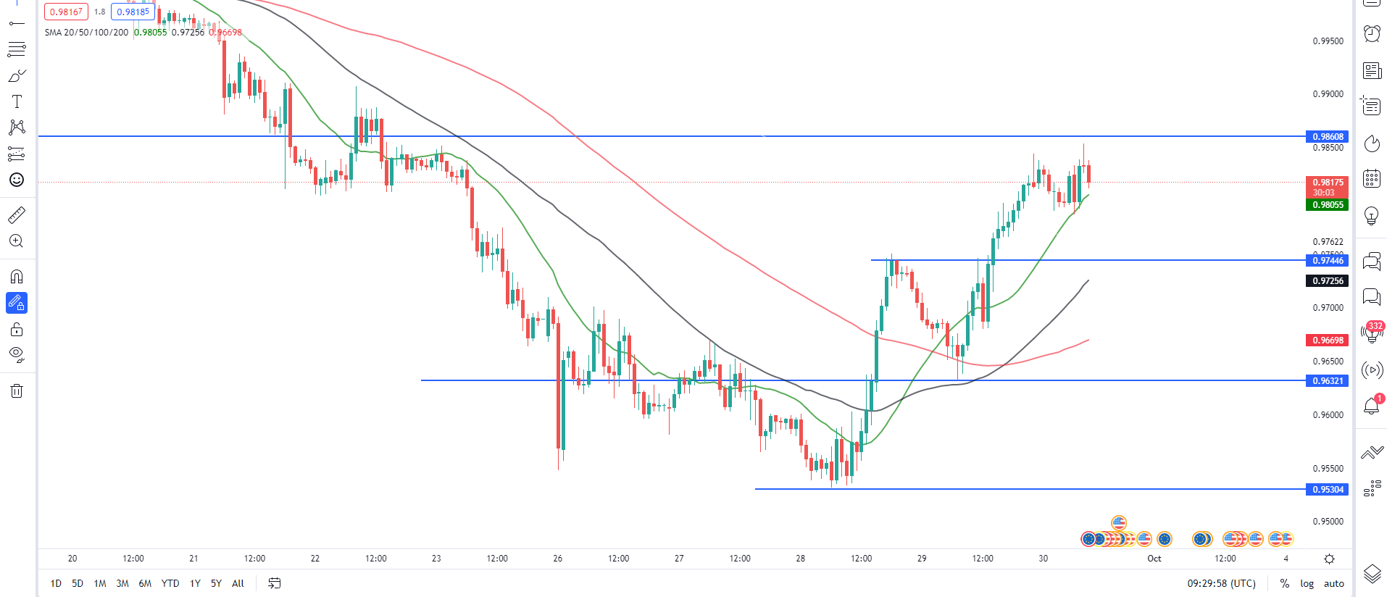This screenshot has width=1387, height=597.
Task: Click the trash Remove drawings icon
Action: (17, 391)
